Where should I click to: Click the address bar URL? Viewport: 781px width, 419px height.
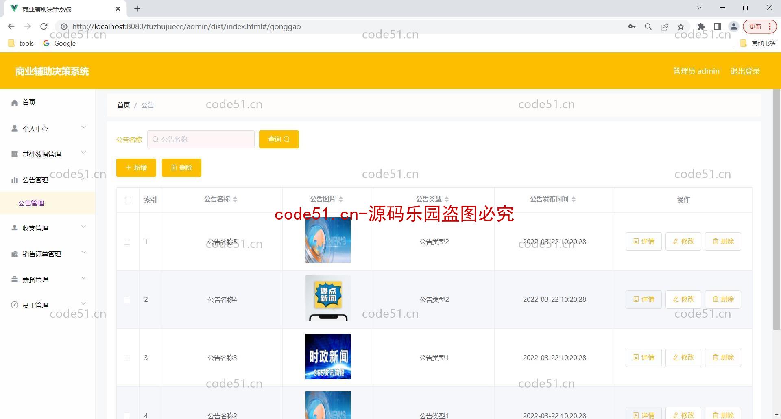tap(186, 26)
